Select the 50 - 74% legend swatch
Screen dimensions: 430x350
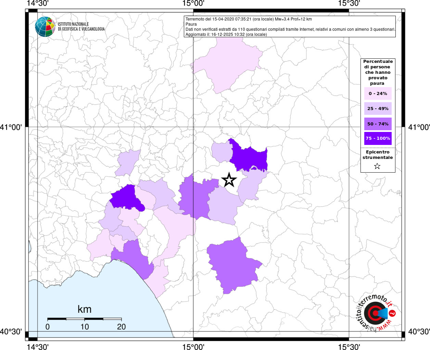pyautogui.click(x=378, y=124)
